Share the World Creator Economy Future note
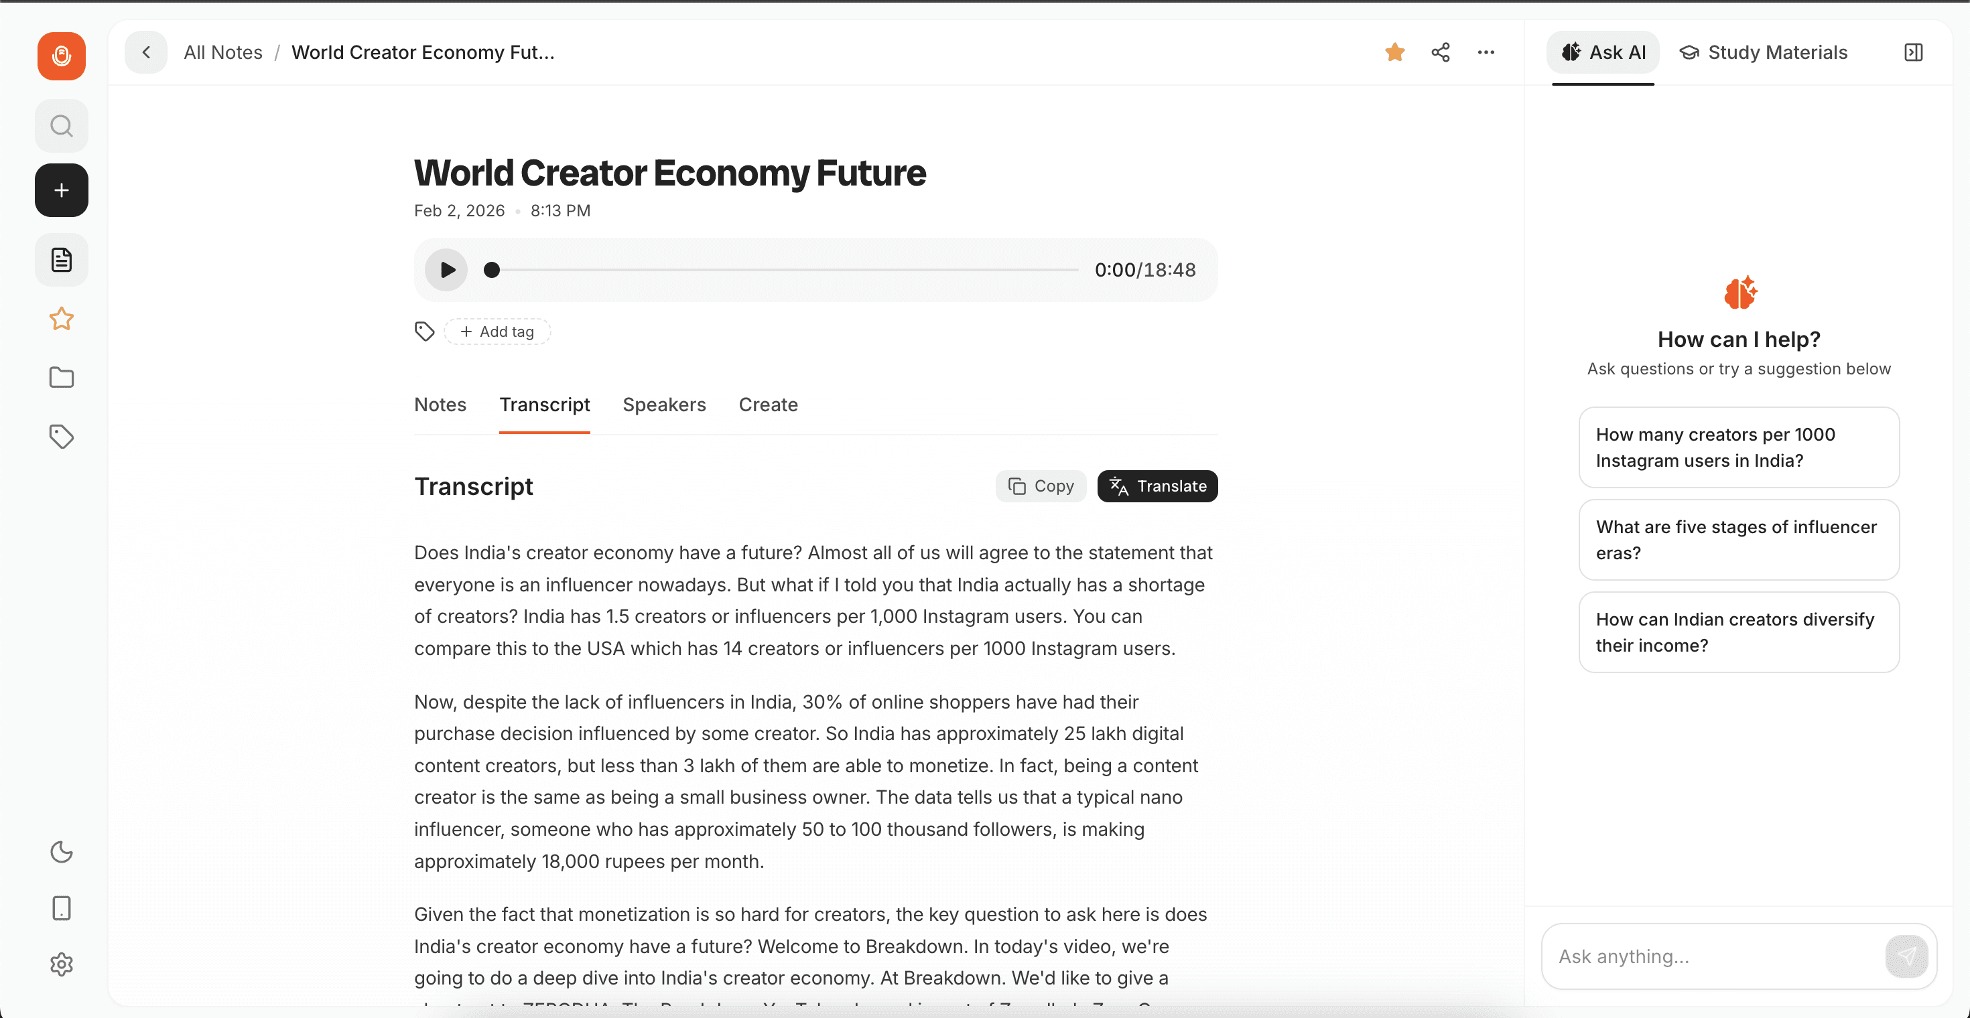 [x=1440, y=52]
